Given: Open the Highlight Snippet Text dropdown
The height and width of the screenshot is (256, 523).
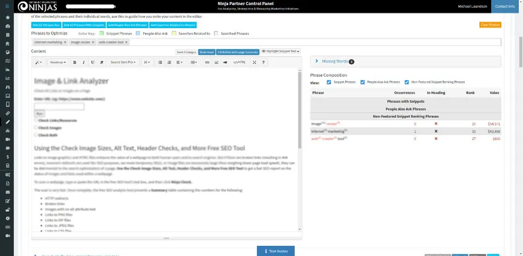Looking at the screenshot, I should click(281, 51).
